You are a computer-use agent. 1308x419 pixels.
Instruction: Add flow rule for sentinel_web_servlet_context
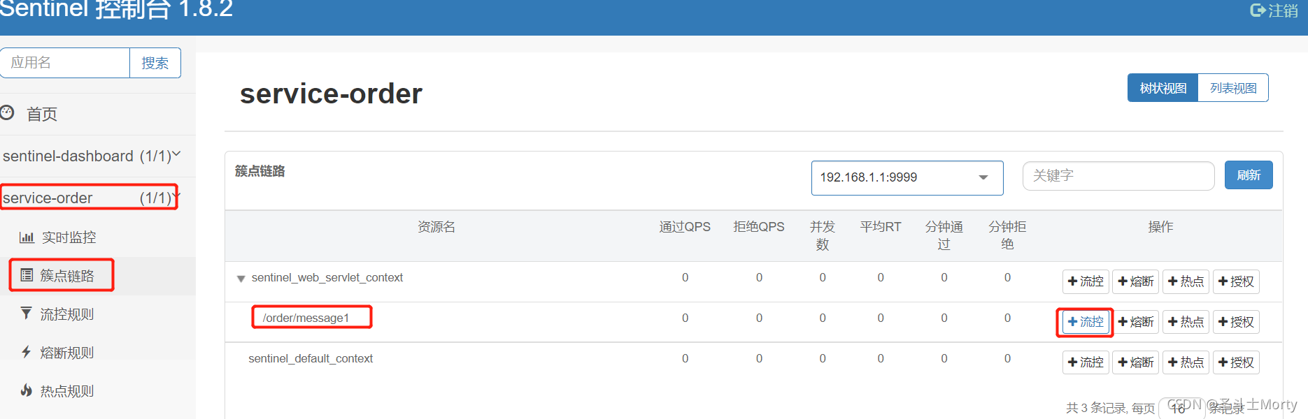point(1086,281)
